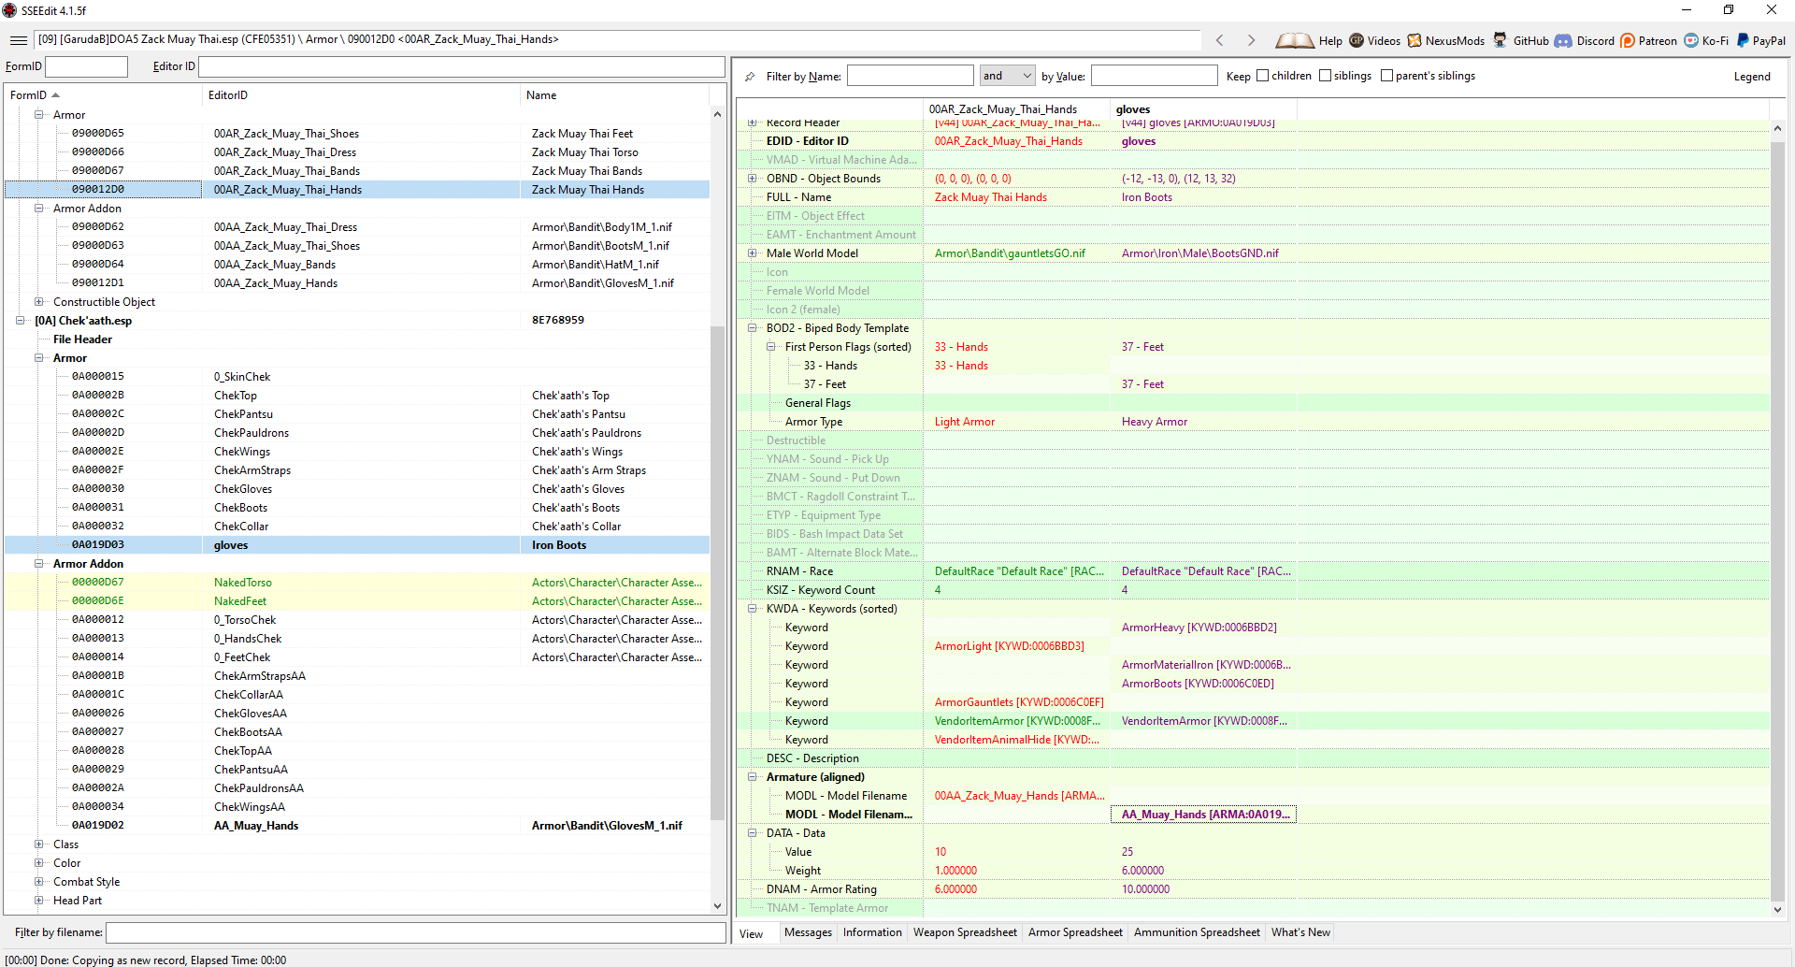Screen dimensions: 1795x967
Task: Open Help book icon
Action: [x=1294, y=40]
